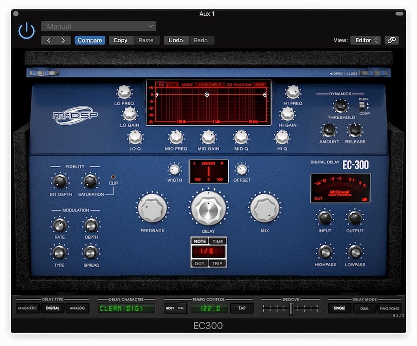
Task: Select ANALOG delay type
Action: tap(77, 308)
